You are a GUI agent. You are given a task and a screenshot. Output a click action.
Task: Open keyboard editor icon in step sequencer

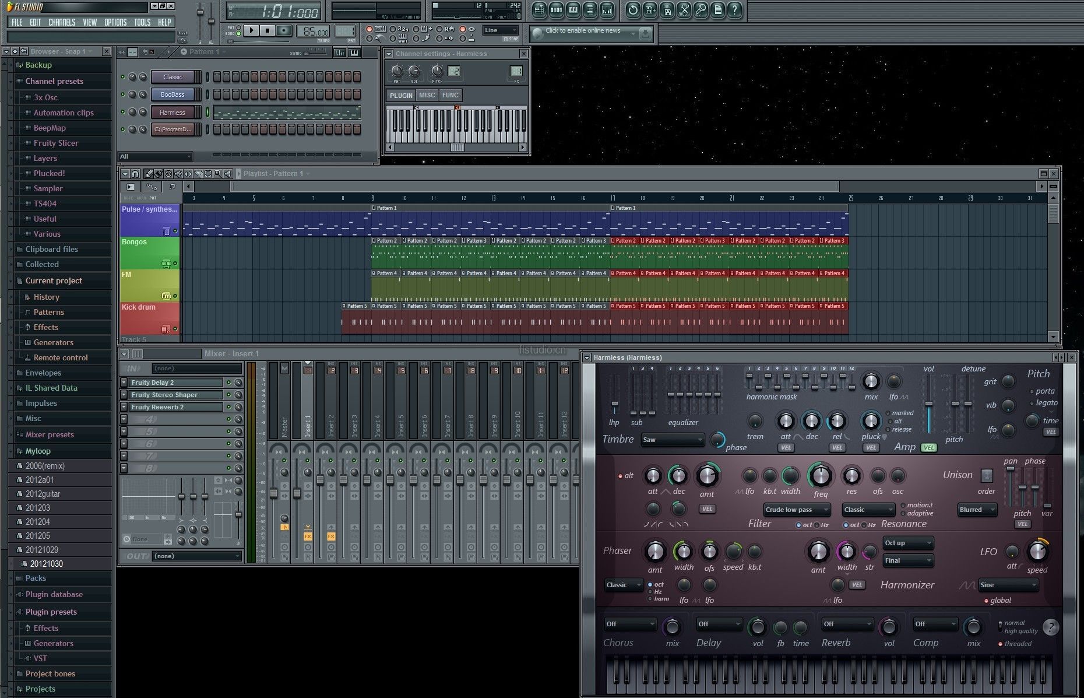coord(354,52)
